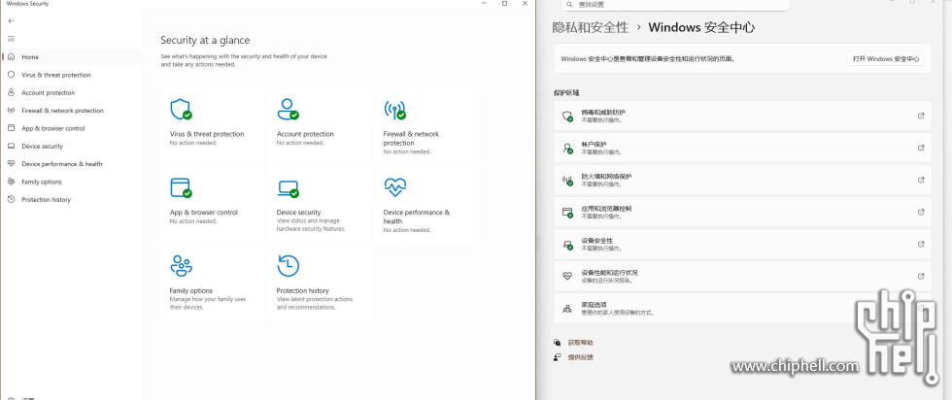The image size is (952, 400).
Task: Open external link for 防火墙和网络保护
Action: coord(921,181)
